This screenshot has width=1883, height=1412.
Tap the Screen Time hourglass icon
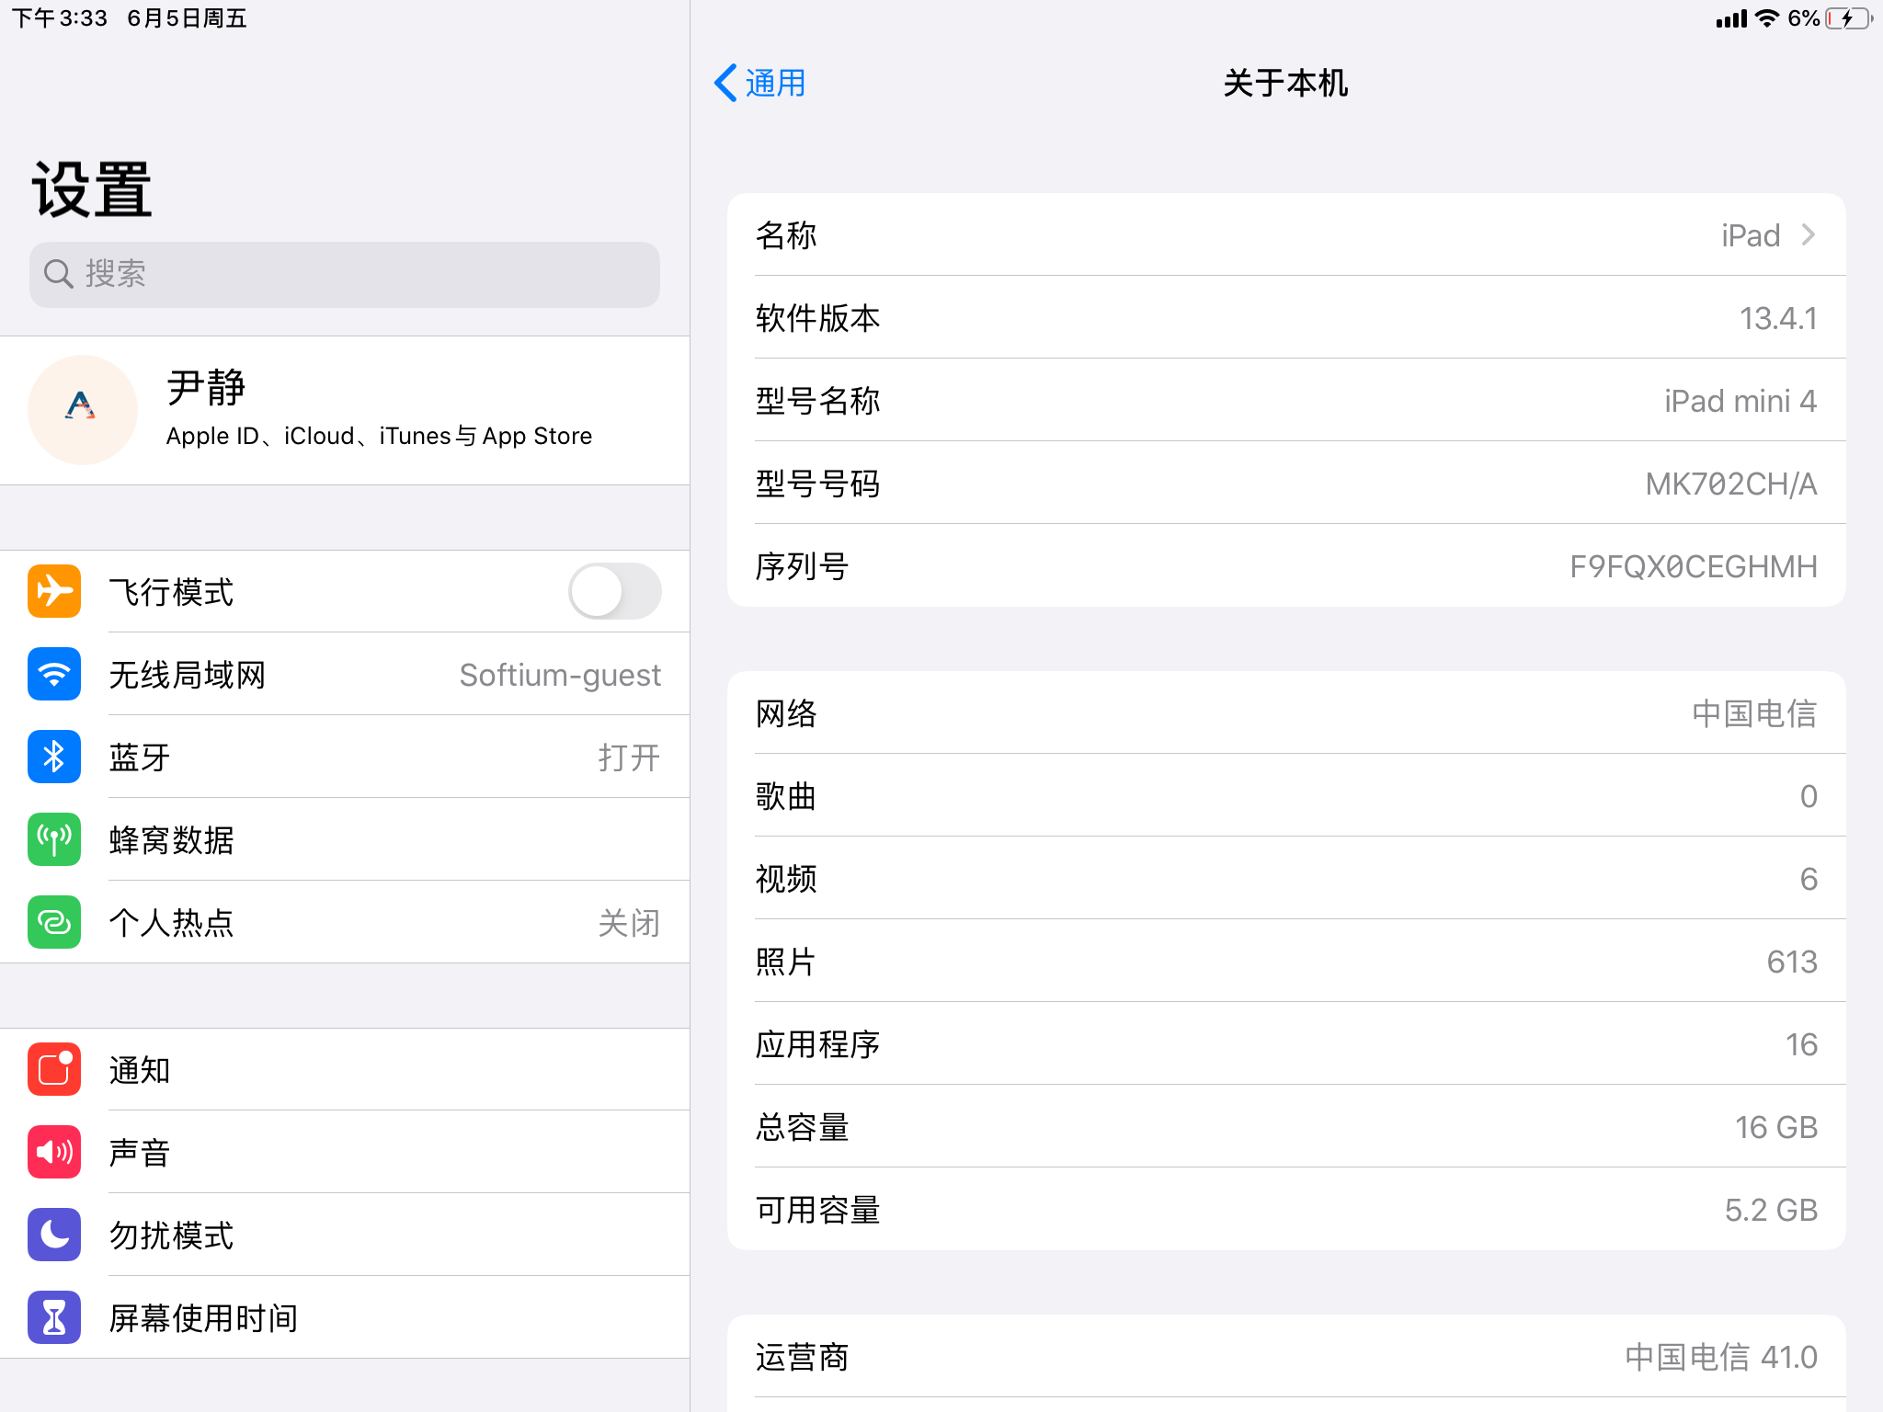tap(54, 1317)
